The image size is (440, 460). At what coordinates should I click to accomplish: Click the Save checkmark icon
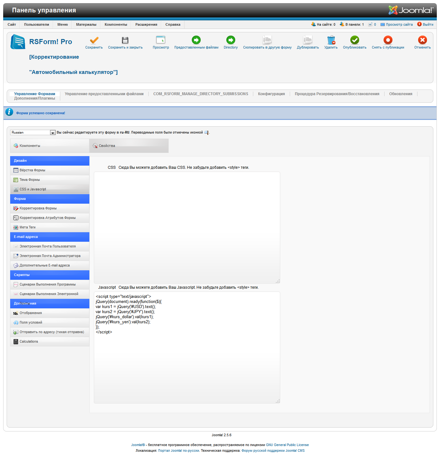coord(94,40)
